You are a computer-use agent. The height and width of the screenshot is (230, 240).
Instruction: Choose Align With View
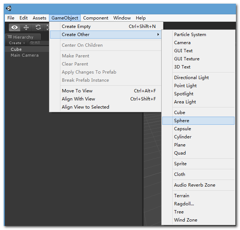(x=106, y=99)
